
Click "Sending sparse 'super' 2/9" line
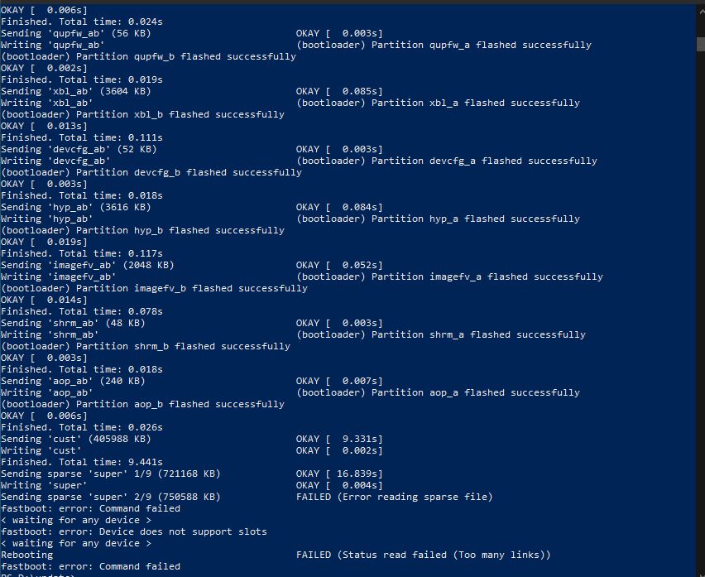(111, 497)
